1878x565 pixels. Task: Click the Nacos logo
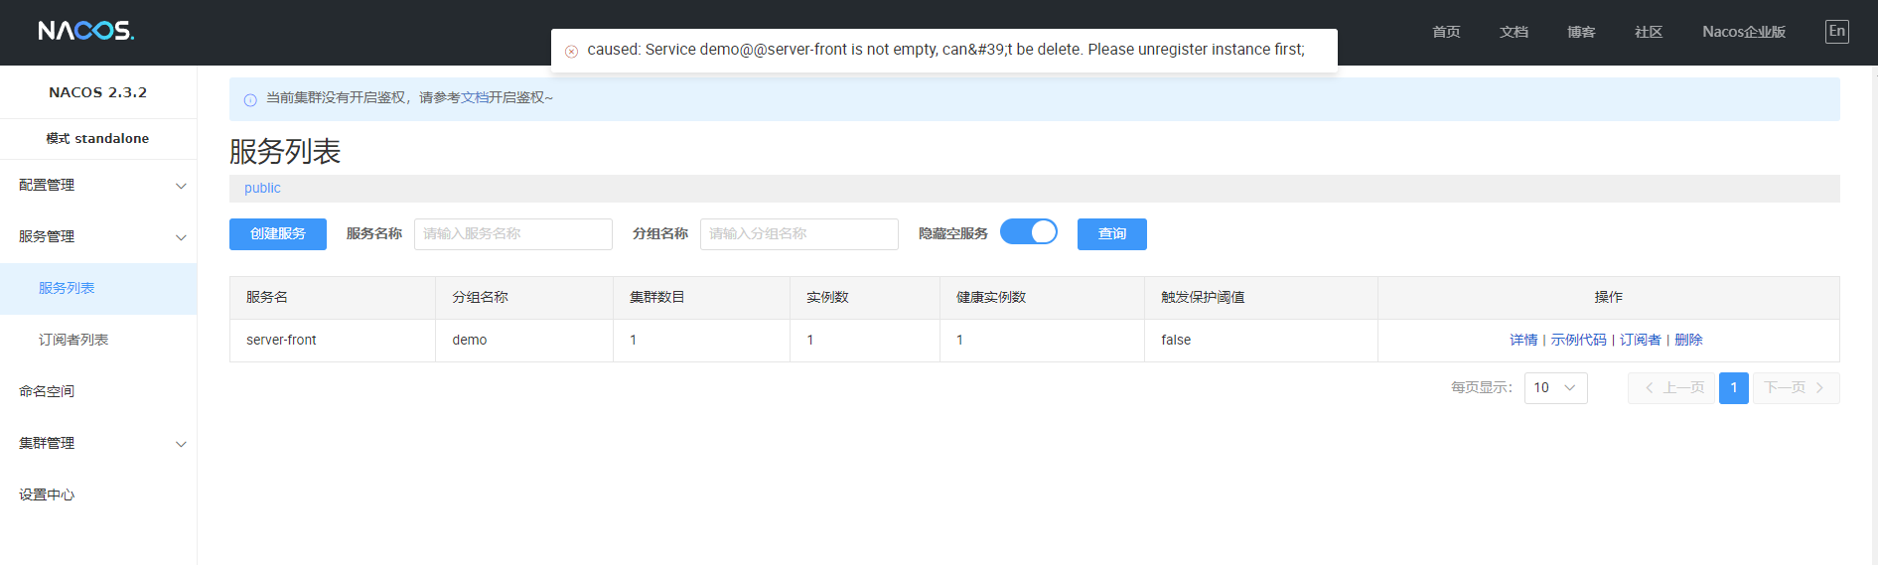point(85,31)
